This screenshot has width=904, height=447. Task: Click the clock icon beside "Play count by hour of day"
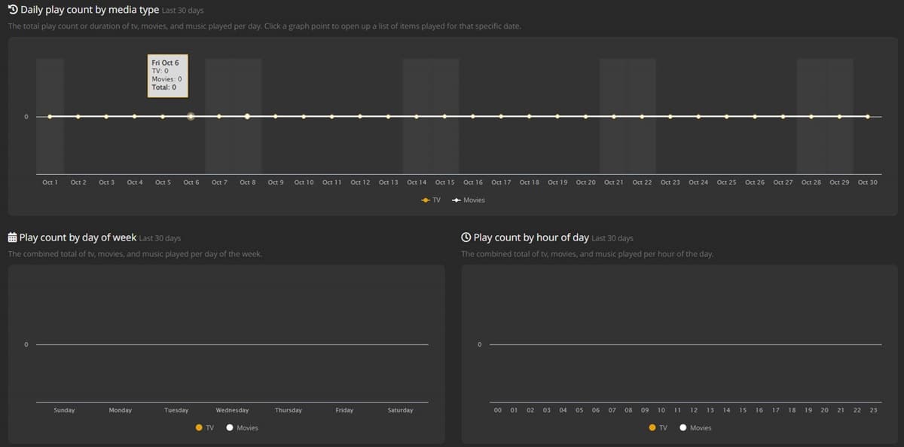(x=465, y=237)
